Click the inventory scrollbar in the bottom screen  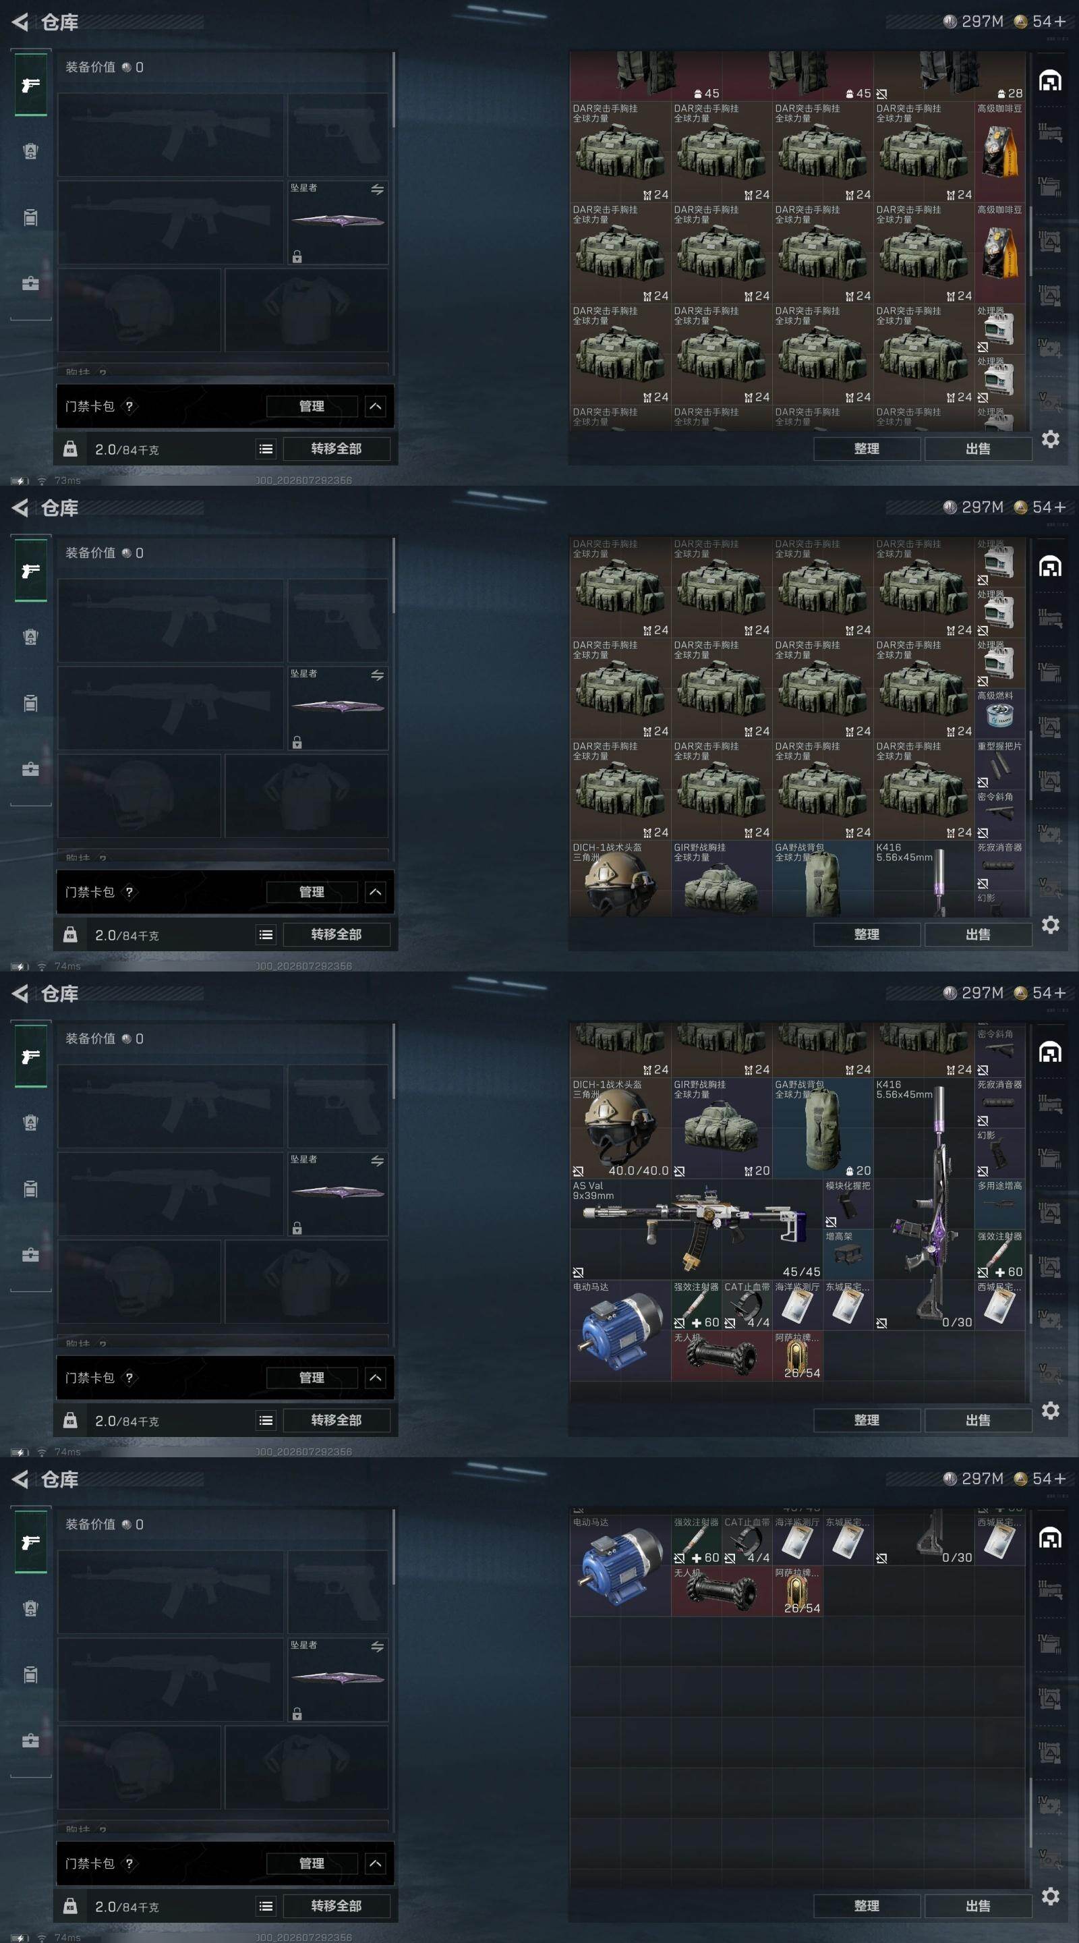[x=1030, y=1813]
